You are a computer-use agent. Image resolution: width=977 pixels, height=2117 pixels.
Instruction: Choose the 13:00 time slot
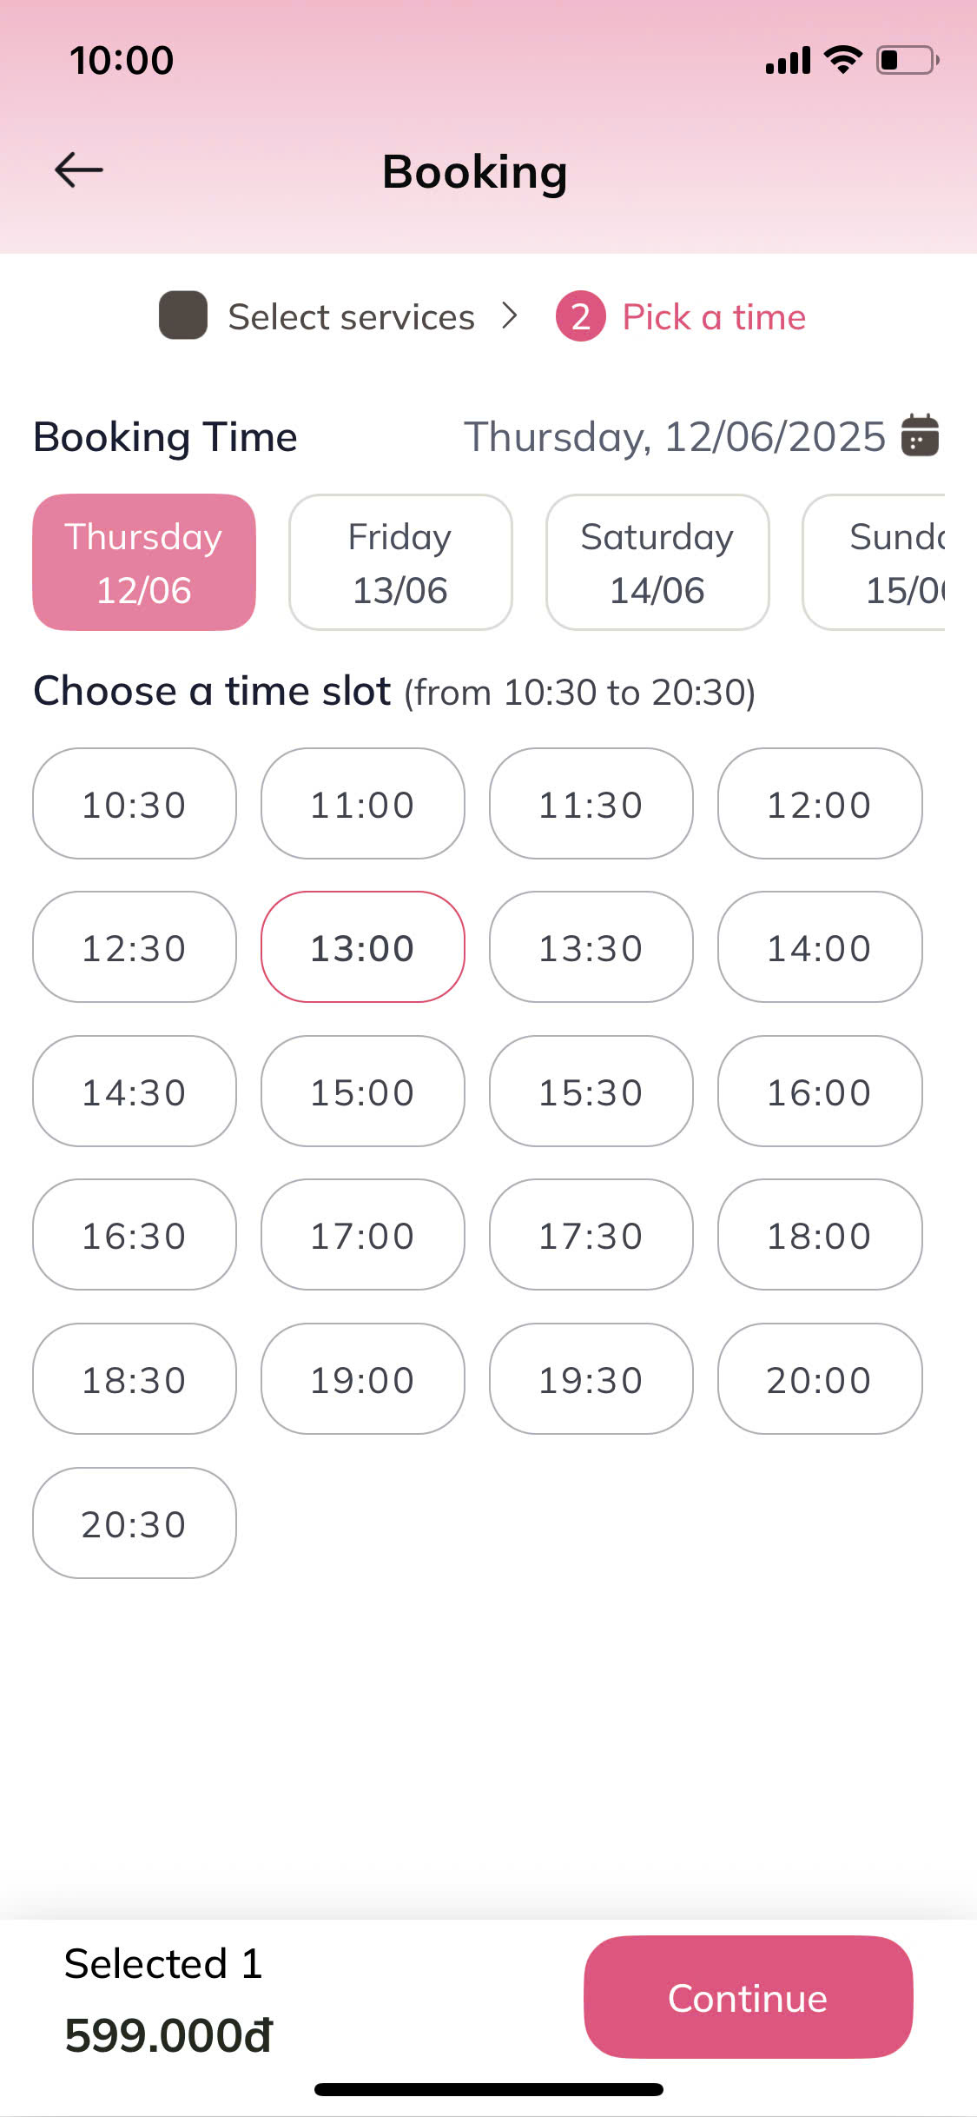pos(363,947)
